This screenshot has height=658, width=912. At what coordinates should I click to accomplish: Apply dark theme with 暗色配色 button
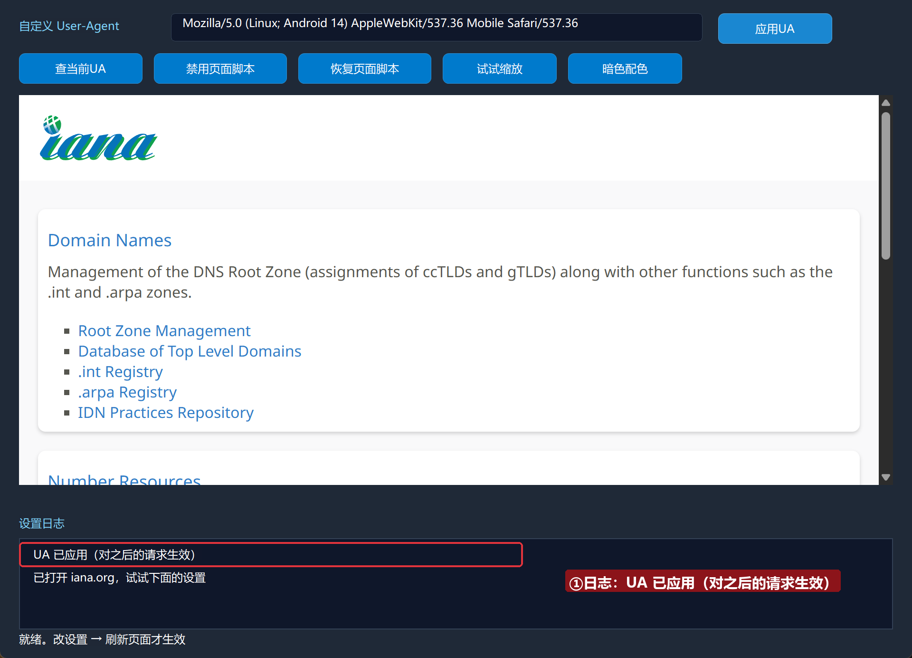coord(625,68)
